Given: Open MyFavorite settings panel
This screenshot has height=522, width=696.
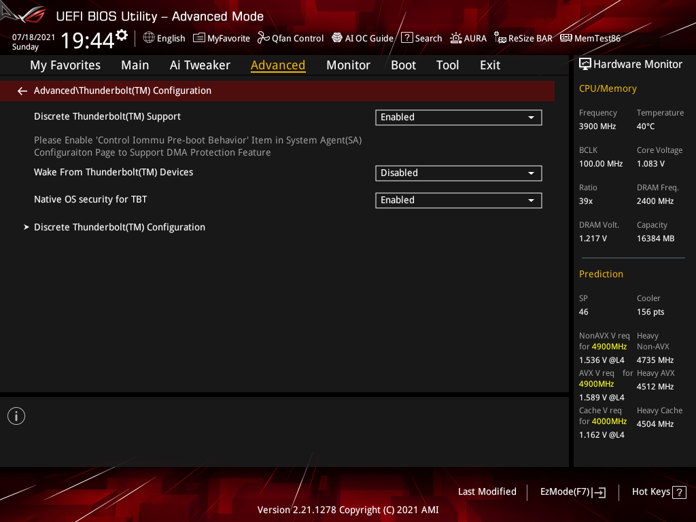Looking at the screenshot, I should pos(221,38).
